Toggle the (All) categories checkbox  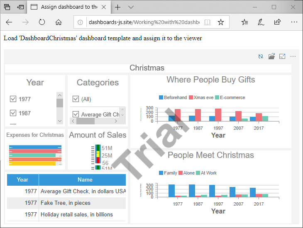(x=76, y=99)
